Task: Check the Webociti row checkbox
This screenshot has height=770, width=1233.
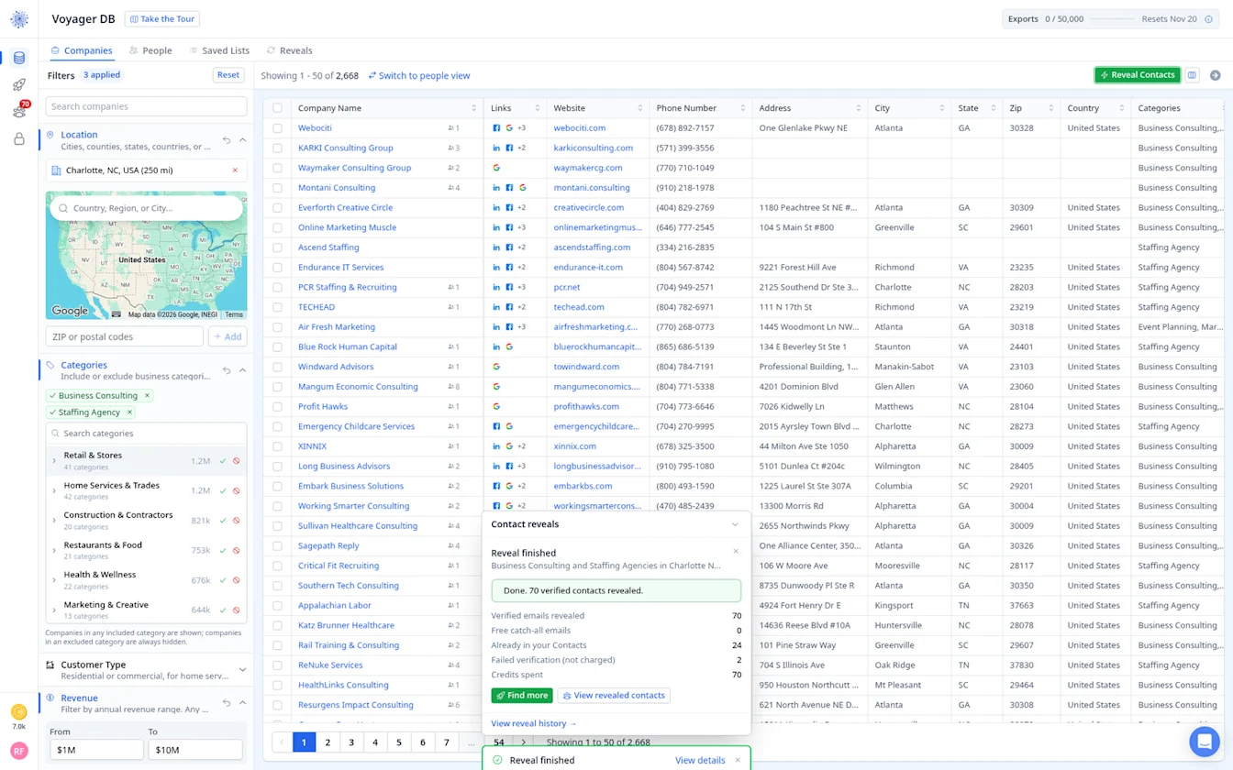Action: tap(277, 128)
